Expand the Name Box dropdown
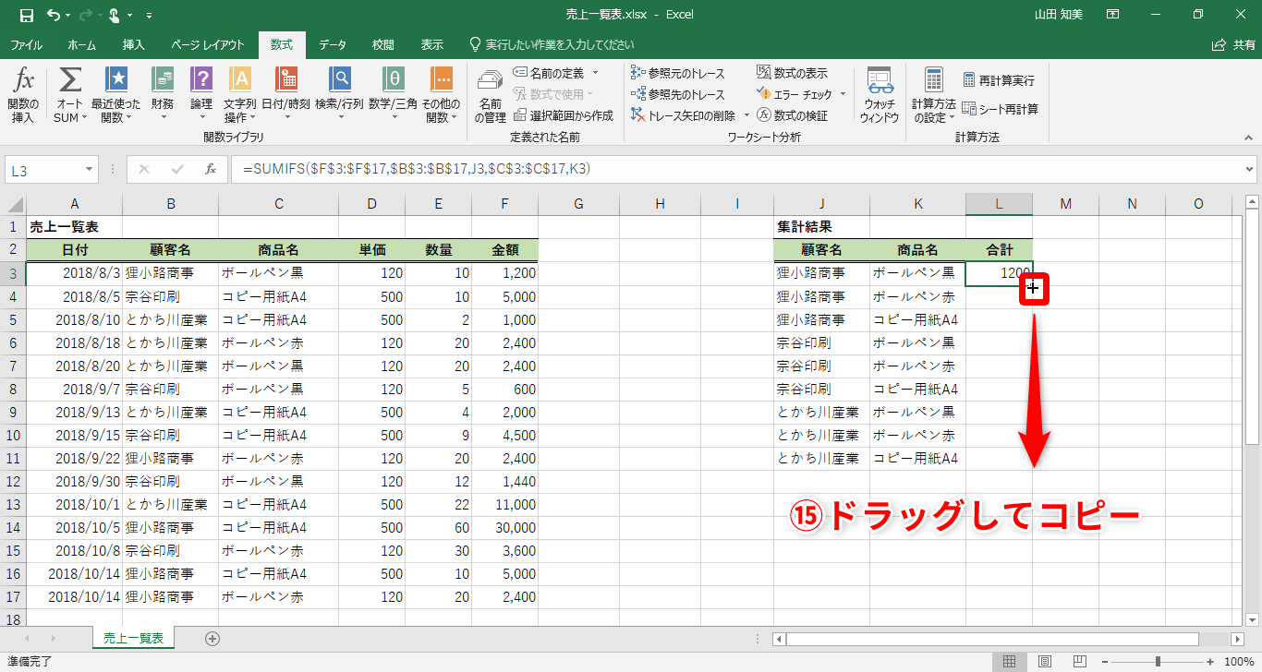 90,170
